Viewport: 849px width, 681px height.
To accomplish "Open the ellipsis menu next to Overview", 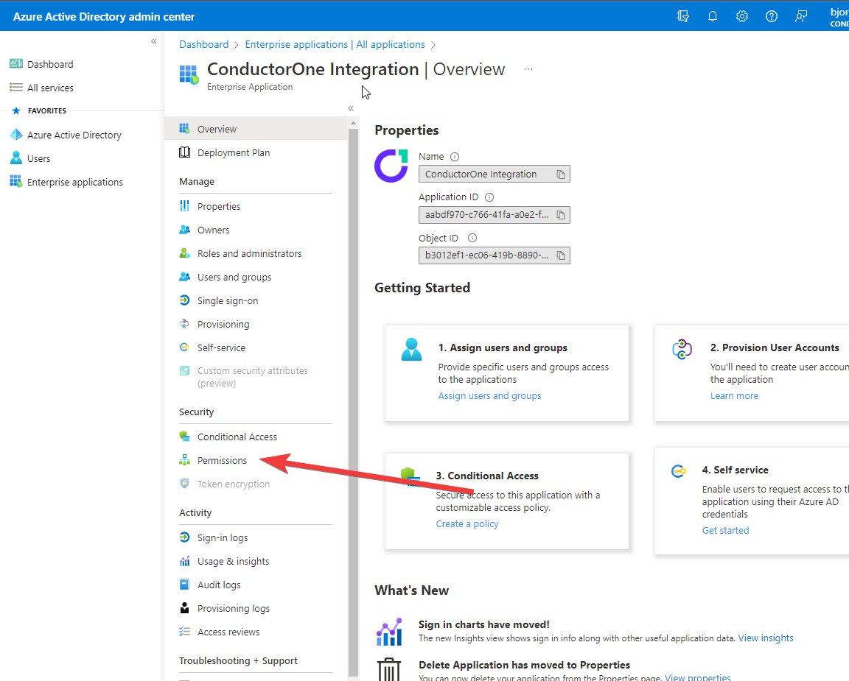I will pos(528,68).
